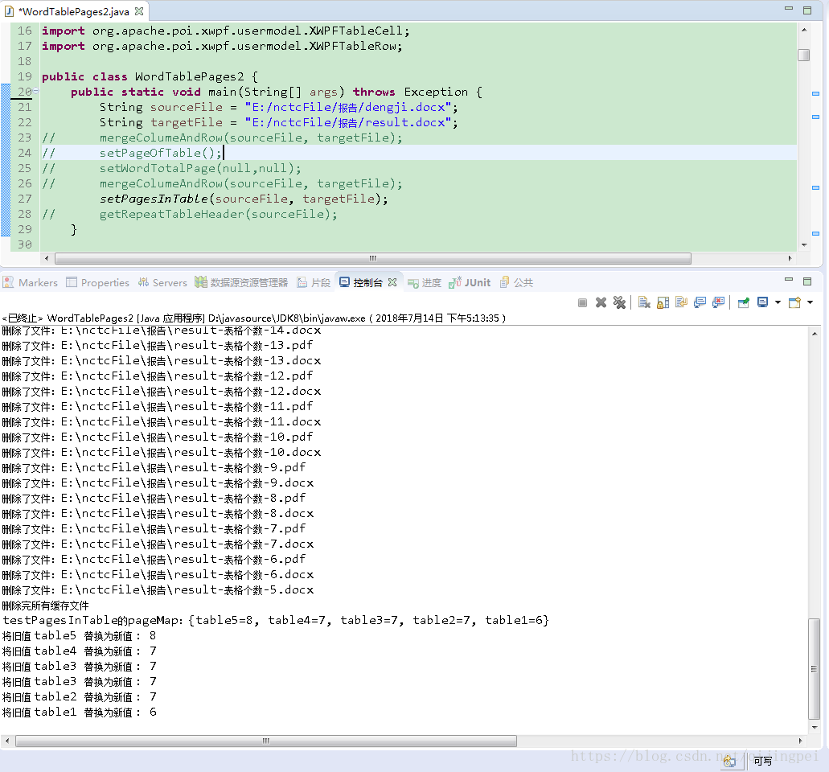Switch to the Markers tab
829x772 pixels.
[30, 283]
